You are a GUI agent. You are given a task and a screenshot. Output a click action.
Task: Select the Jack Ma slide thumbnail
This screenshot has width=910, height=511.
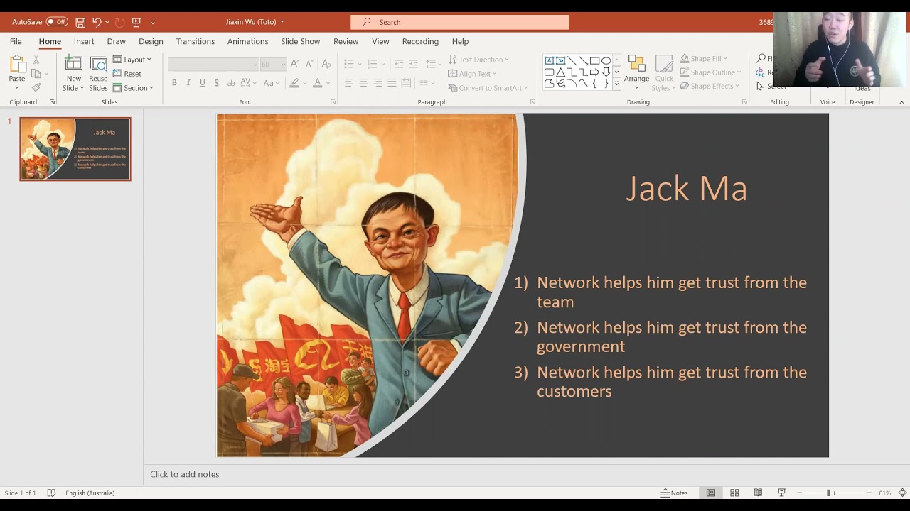coord(75,149)
